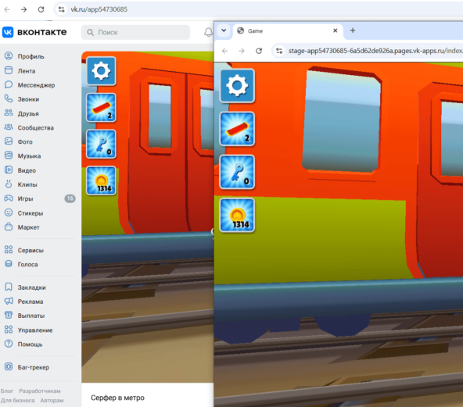Click the ВКОНТАКТЕ wordmark text
The height and width of the screenshot is (407, 463).
click(42, 32)
